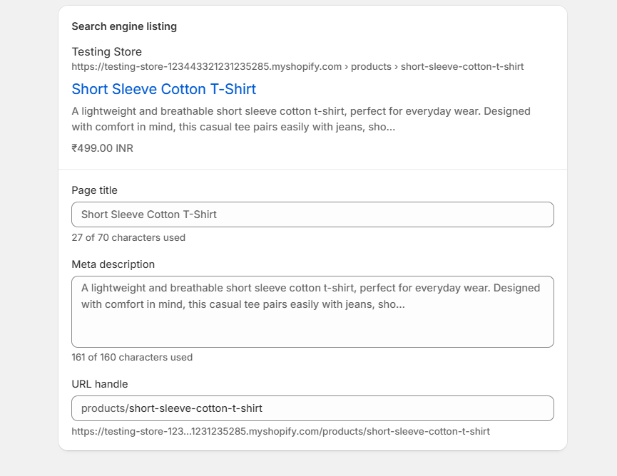Click the "URL handle" field label
This screenshot has height=476, width=617.
click(99, 384)
